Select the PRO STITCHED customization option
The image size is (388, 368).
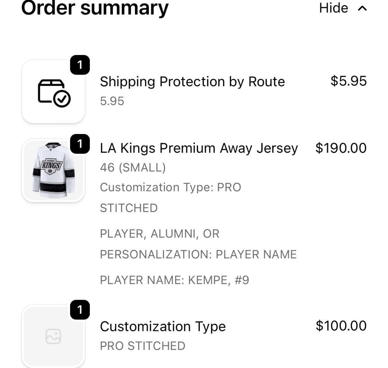coord(143,346)
